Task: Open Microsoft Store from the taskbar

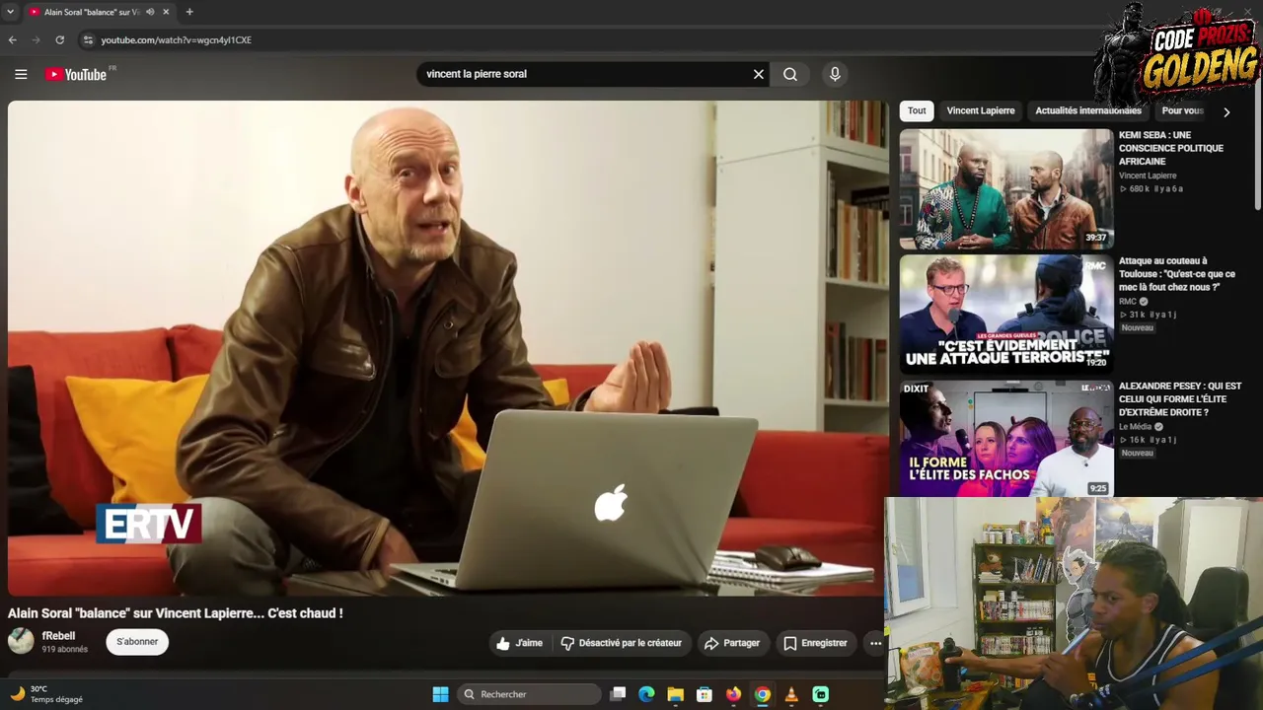Action: pos(705,694)
